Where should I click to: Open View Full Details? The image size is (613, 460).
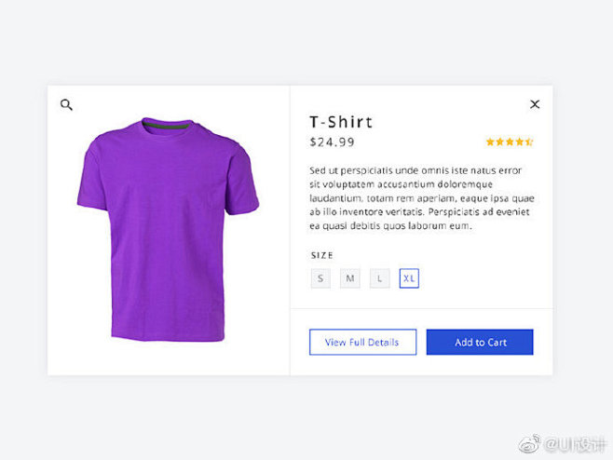(x=362, y=342)
